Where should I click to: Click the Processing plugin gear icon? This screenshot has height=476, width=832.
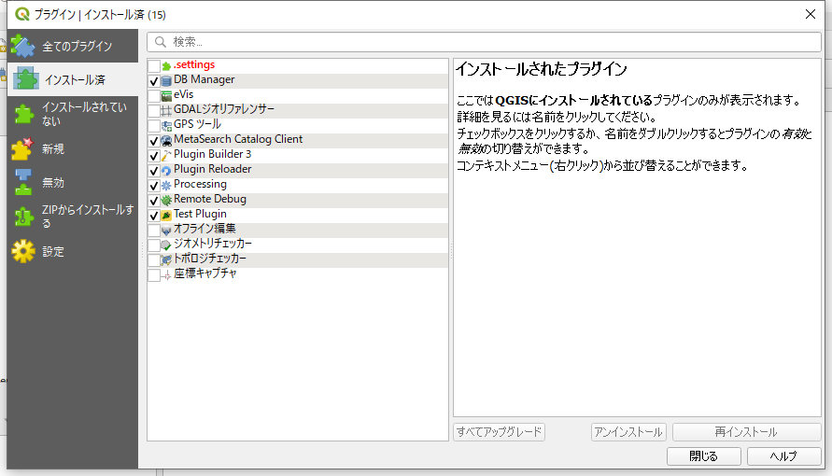166,185
